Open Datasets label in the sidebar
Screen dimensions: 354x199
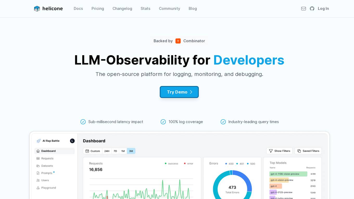click(x=47, y=166)
